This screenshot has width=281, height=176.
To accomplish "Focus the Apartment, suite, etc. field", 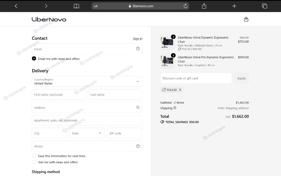I will (x=87, y=120).
